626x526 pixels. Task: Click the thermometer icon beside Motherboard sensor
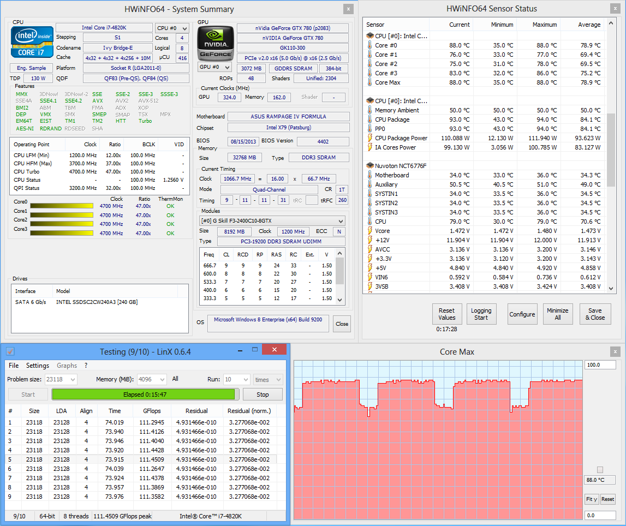point(369,175)
